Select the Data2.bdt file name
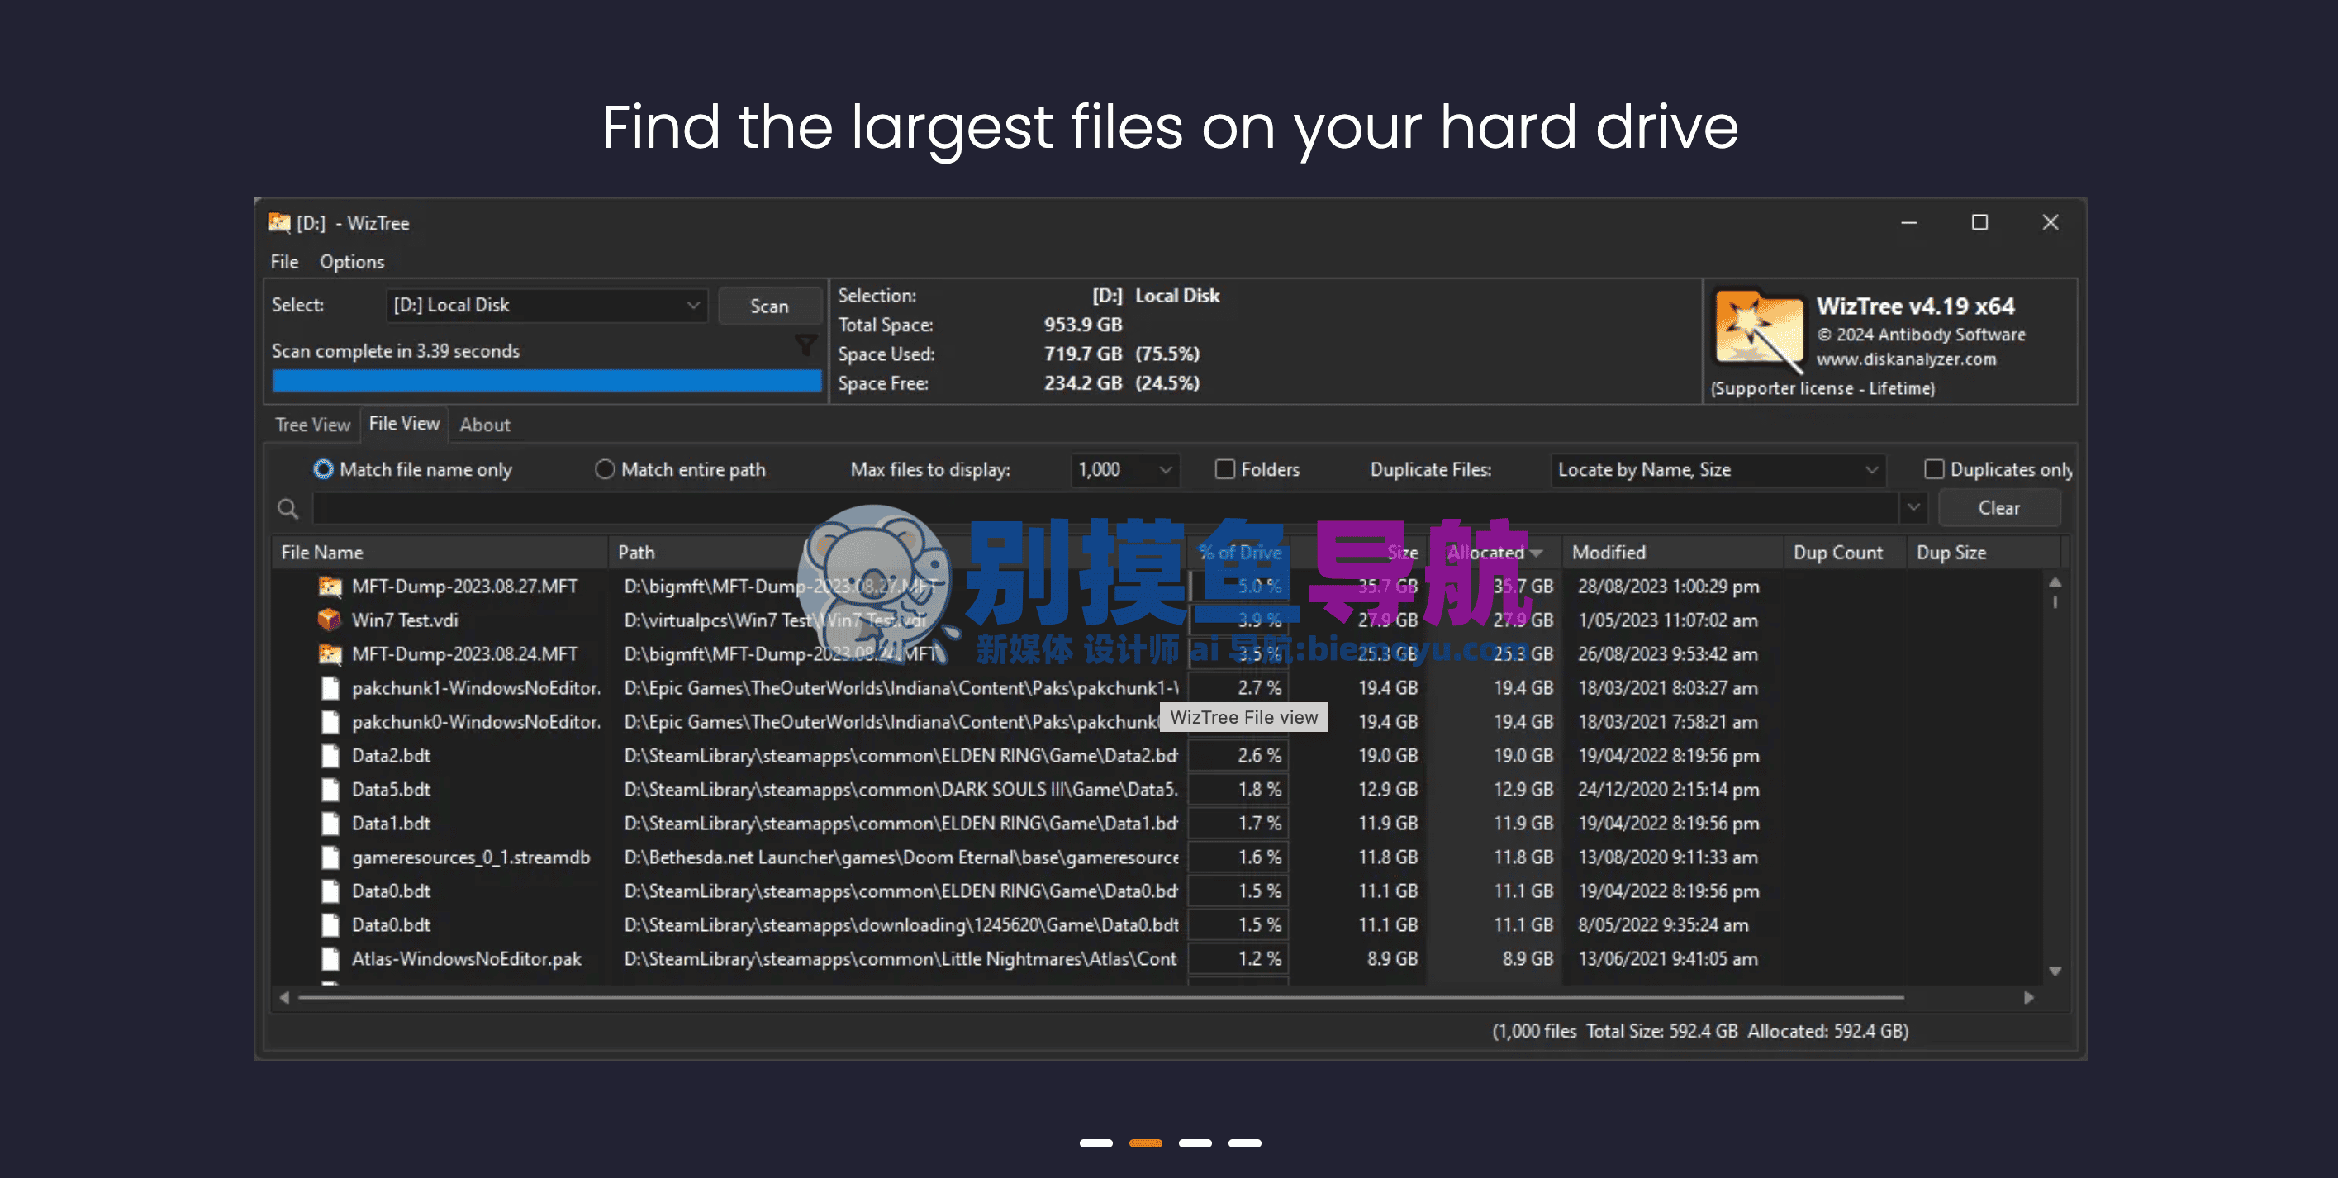 (391, 756)
